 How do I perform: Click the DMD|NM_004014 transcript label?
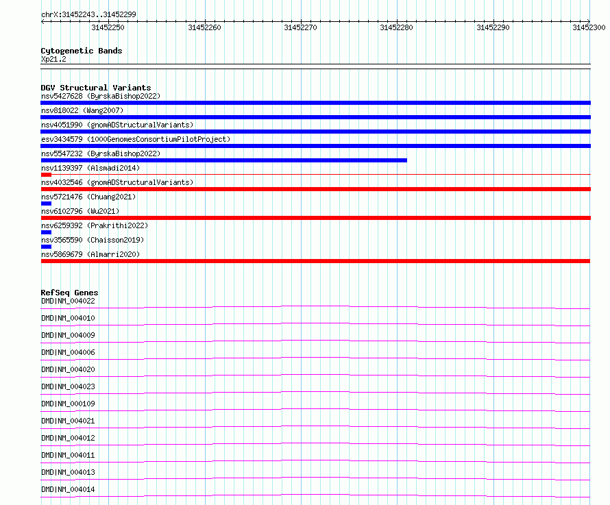[x=68, y=489]
